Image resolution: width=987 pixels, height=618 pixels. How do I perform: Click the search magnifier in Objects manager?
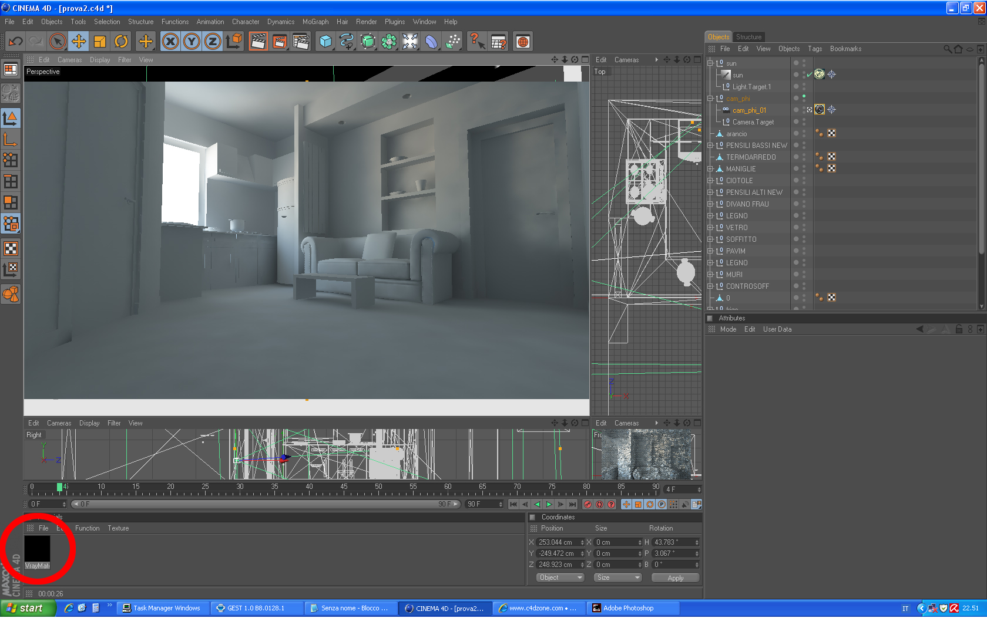pos(947,49)
